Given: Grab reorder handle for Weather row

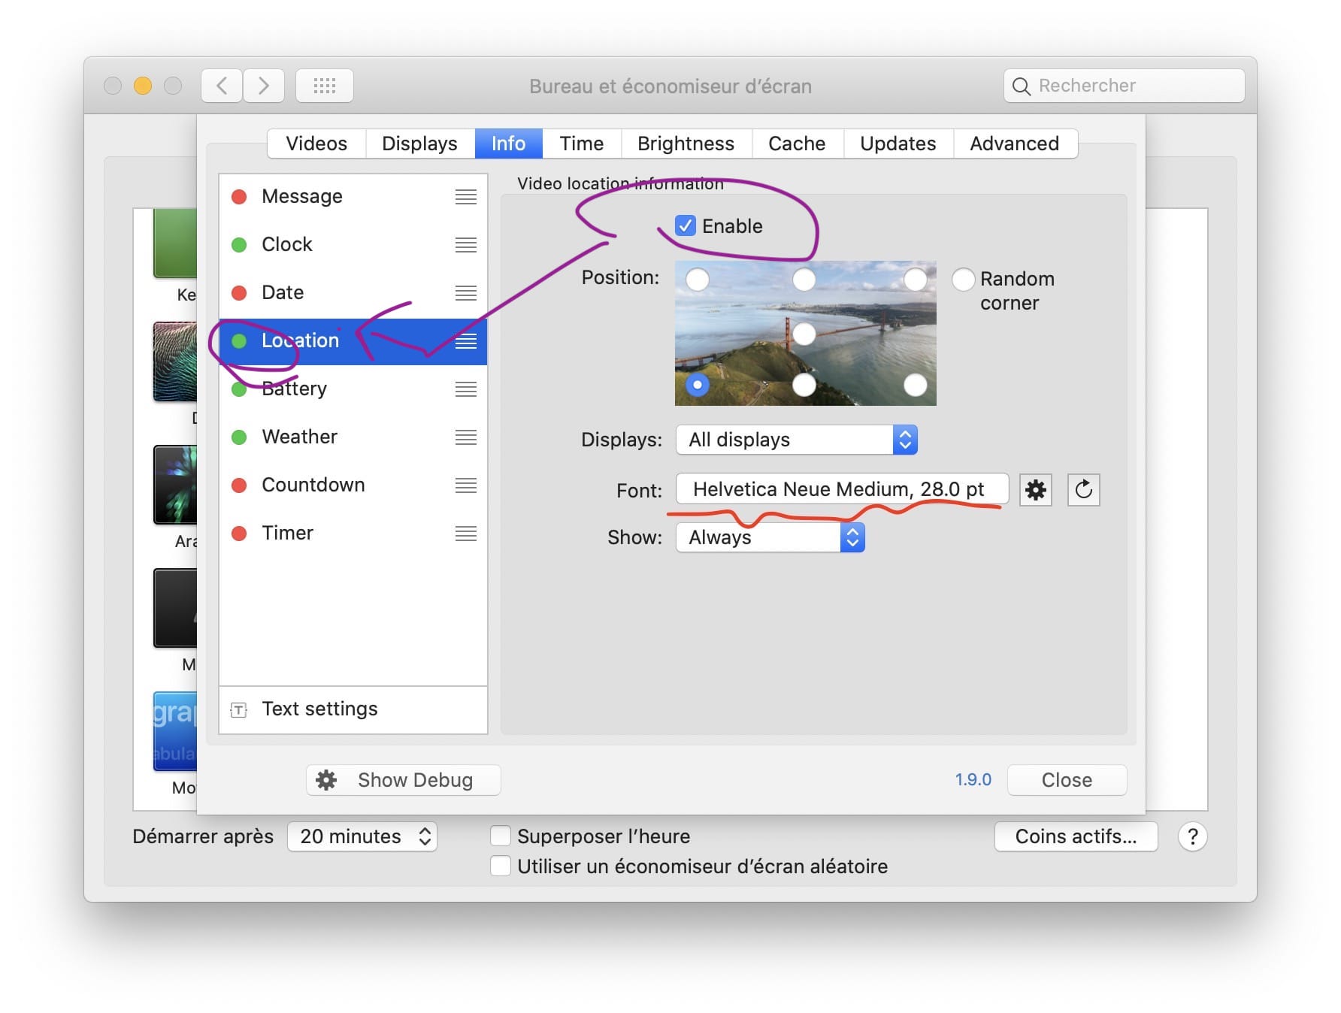Looking at the screenshot, I should (466, 437).
